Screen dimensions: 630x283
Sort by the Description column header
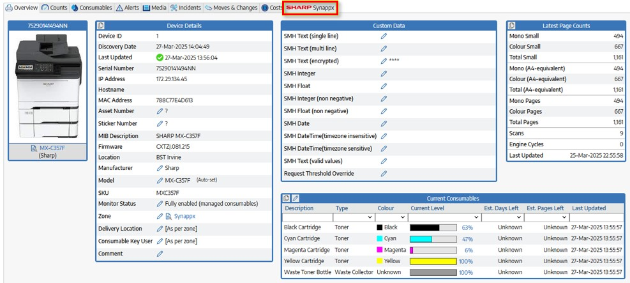tap(299, 208)
